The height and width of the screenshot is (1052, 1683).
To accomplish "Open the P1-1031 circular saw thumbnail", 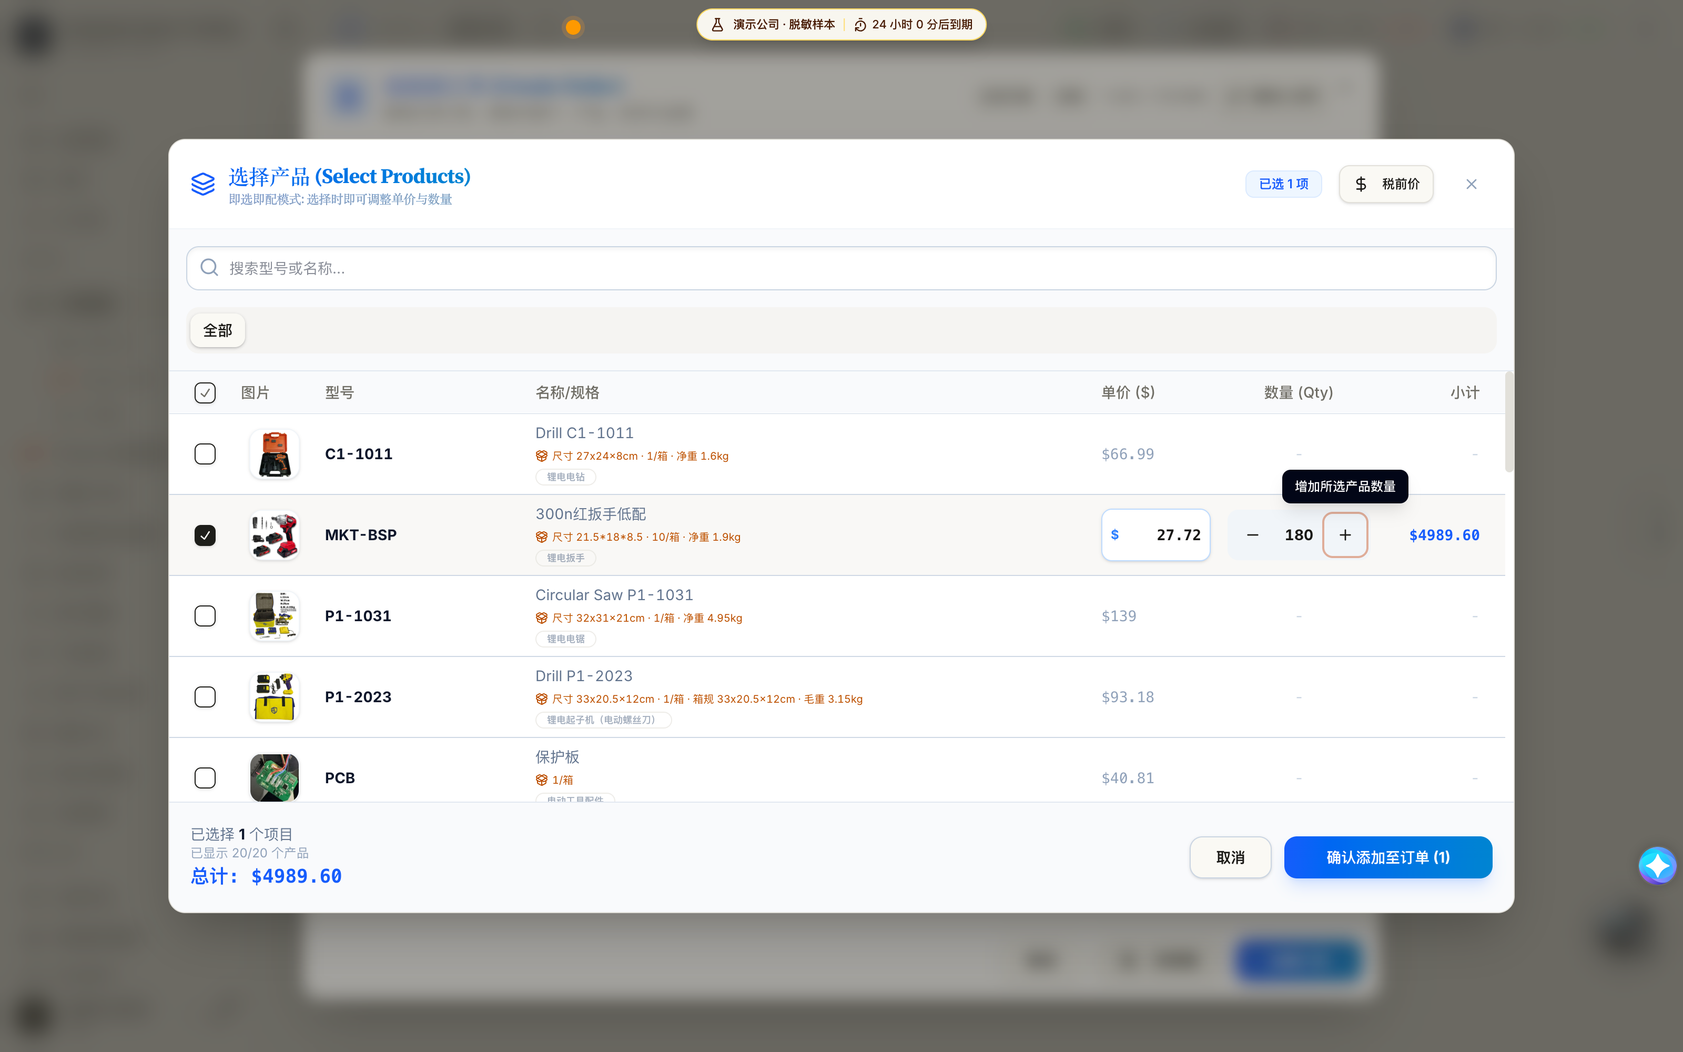I will pos(274,616).
